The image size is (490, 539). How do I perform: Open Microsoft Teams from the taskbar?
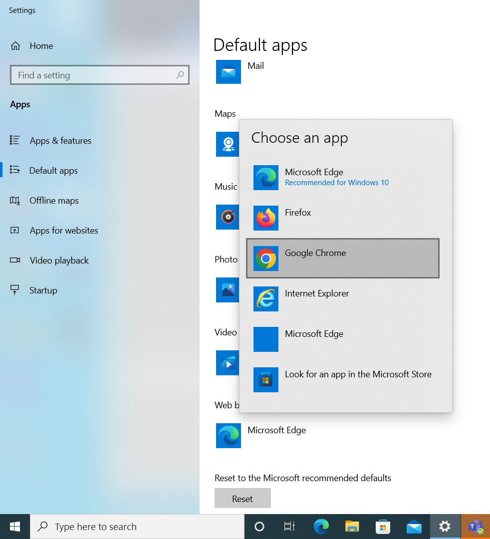tap(476, 527)
